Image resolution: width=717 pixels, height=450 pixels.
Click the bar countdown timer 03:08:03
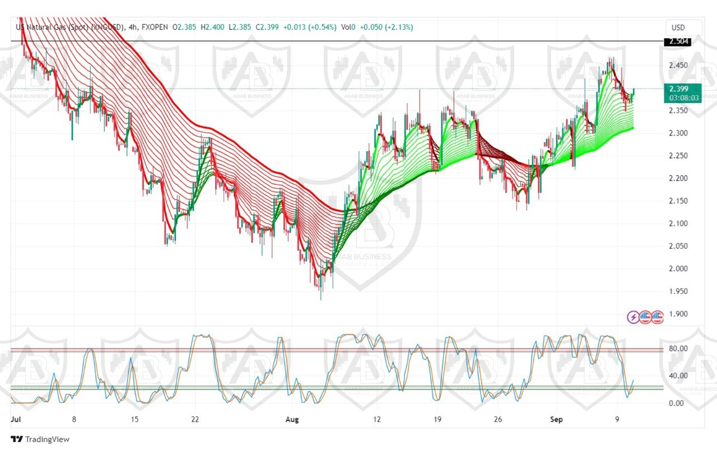(x=682, y=98)
